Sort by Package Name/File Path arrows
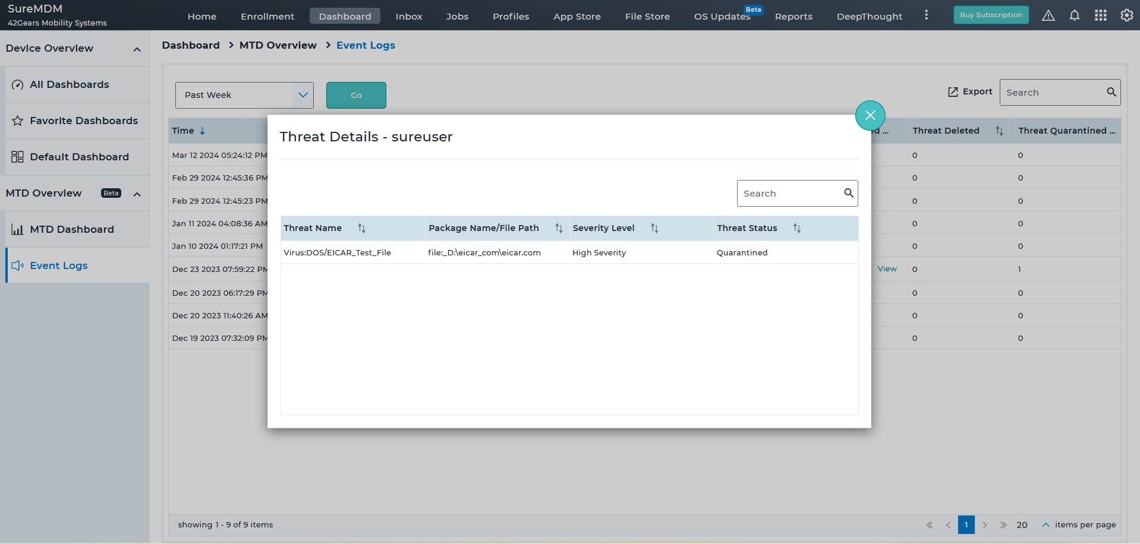 pos(559,228)
